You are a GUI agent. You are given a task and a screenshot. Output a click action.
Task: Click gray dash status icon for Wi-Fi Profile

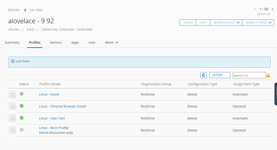click(22, 130)
